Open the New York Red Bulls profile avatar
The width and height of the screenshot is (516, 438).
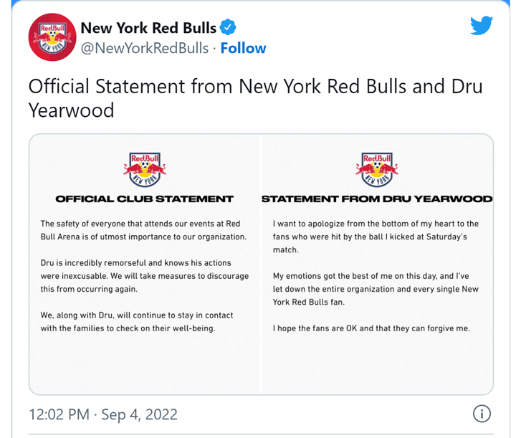pyautogui.click(x=52, y=37)
